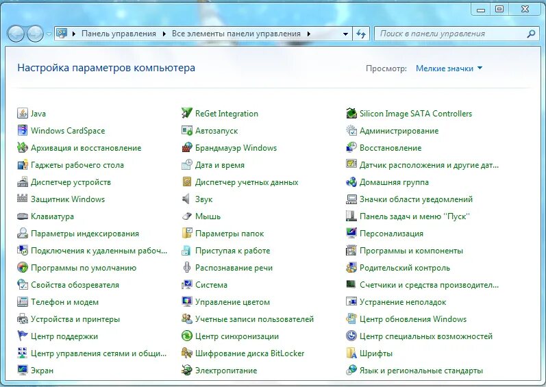The width and height of the screenshot is (546, 387).
Task: Click the Windows CardSpace icon
Action: pyautogui.click(x=23, y=131)
